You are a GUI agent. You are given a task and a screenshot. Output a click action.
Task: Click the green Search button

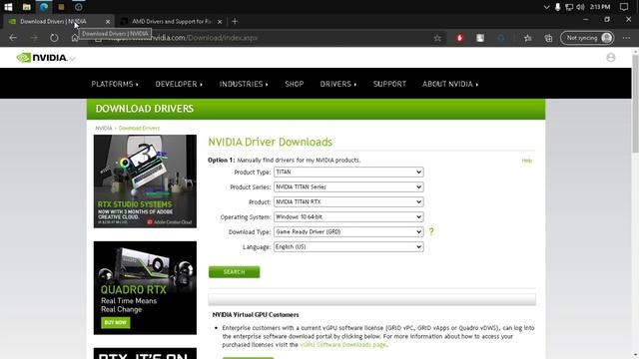(x=234, y=272)
